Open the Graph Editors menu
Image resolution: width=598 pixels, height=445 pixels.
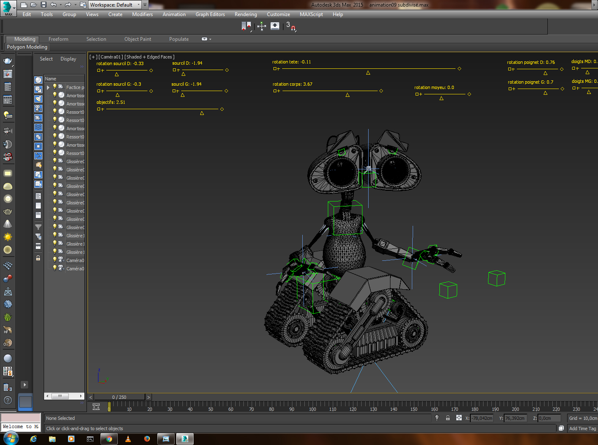click(210, 14)
